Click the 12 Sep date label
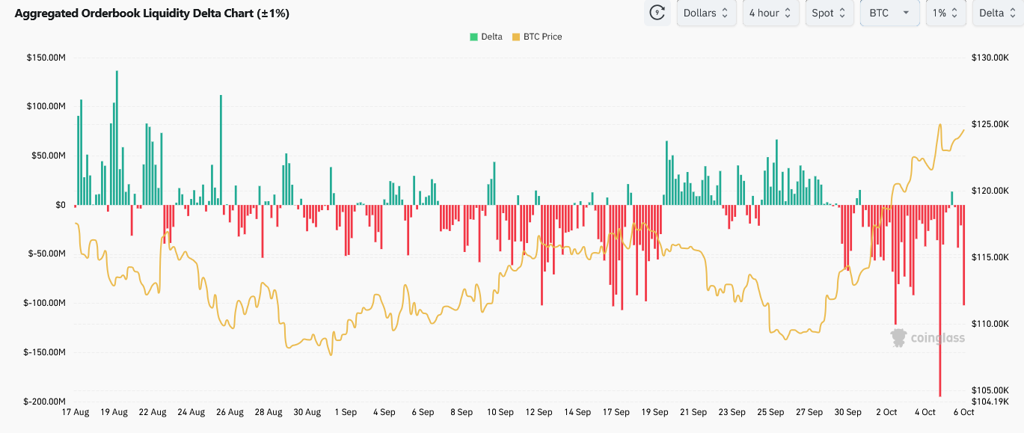Screen dimensions: 1024x433 (539, 412)
